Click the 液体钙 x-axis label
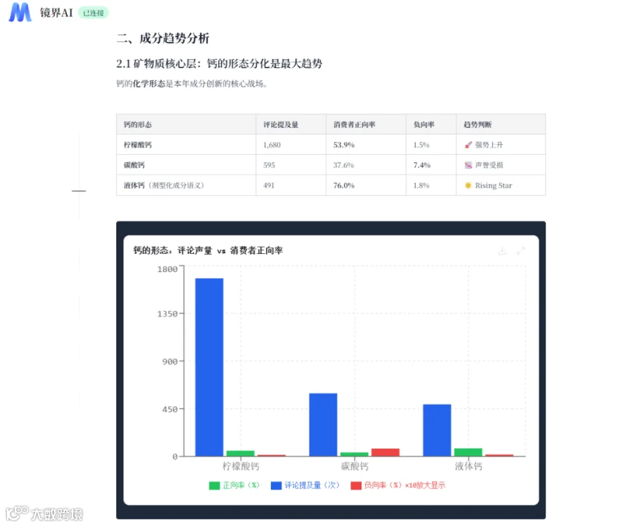The height and width of the screenshot is (526, 633). (x=468, y=466)
